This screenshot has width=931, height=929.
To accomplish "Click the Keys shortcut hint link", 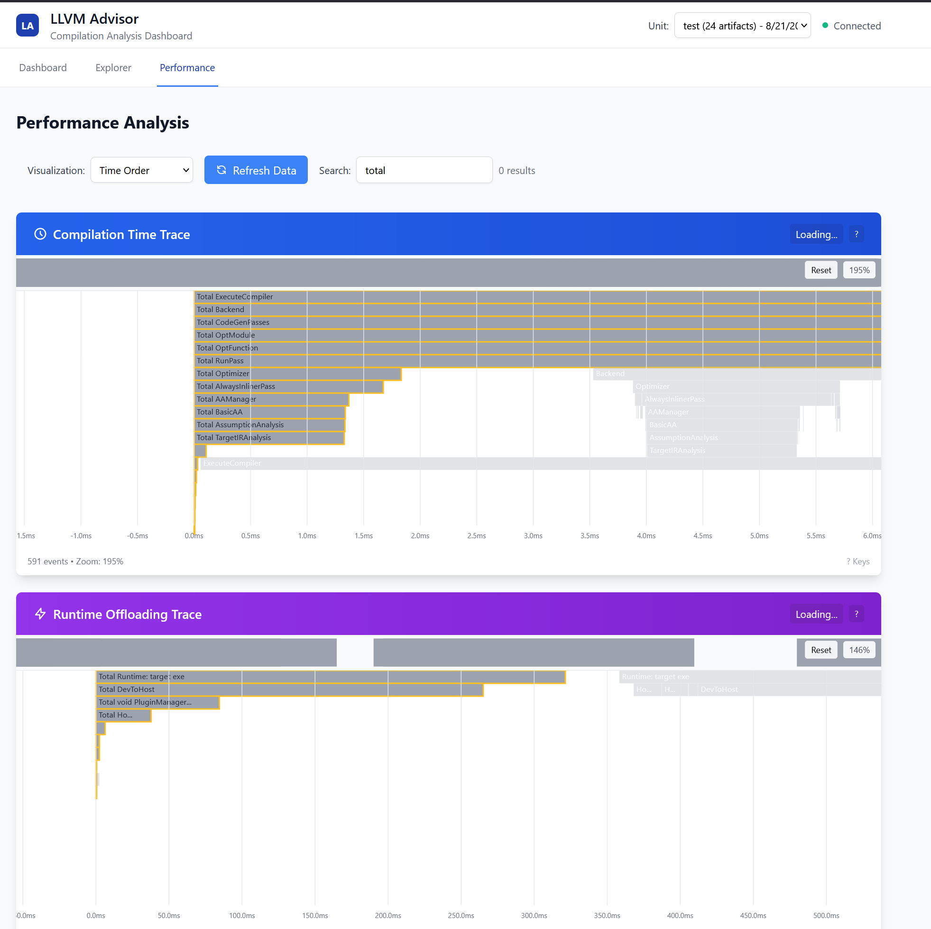I will click(858, 561).
